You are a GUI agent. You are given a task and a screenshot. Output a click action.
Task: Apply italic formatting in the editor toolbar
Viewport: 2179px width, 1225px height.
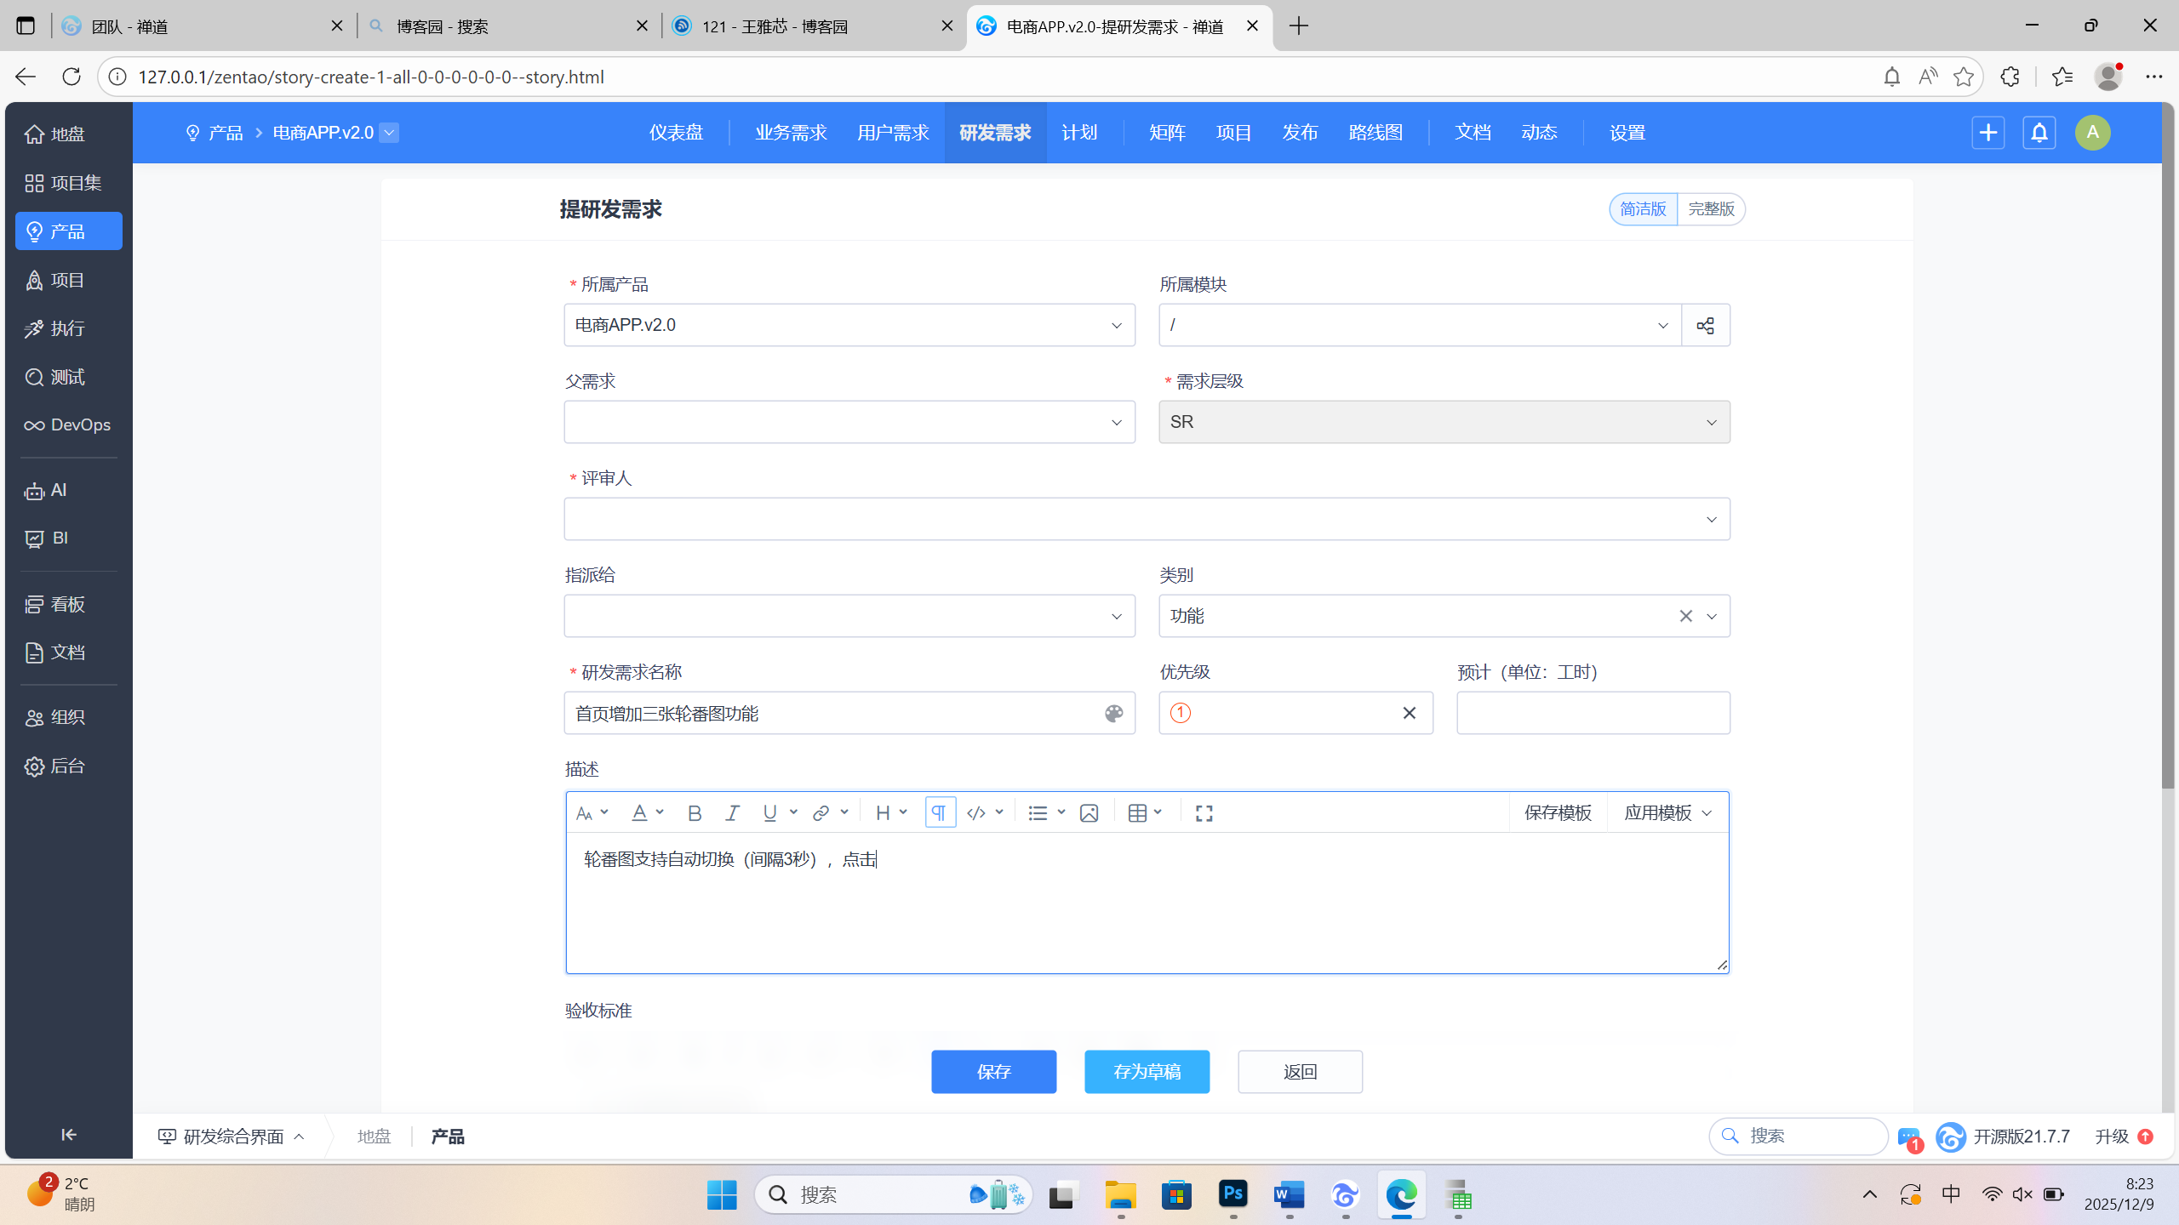coord(731,812)
